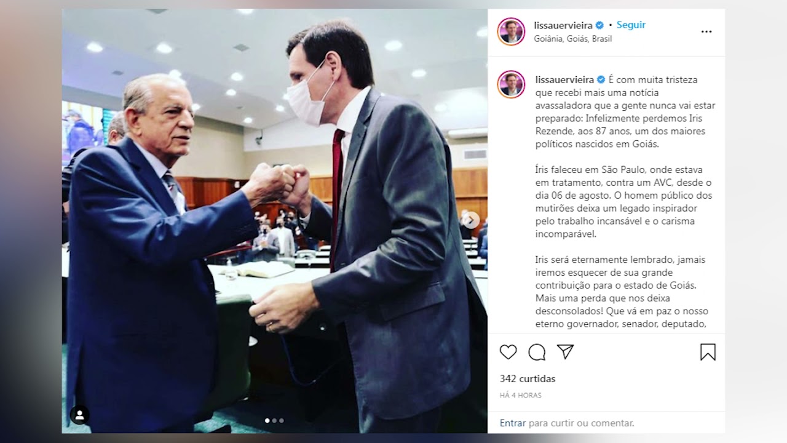Image resolution: width=787 pixels, height=443 pixels.
Task: Open comments with the speech bubble icon
Action: [x=537, y=352]
